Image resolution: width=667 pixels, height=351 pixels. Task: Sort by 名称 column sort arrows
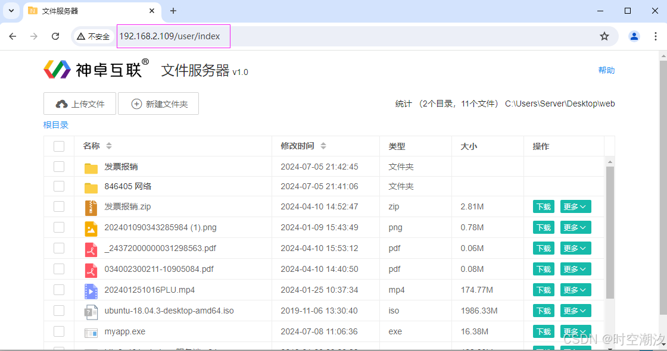pos(109,146)
